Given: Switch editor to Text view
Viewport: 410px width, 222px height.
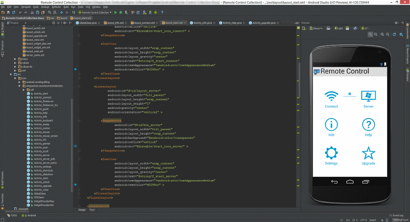Looking at the screenshot, I should [x=92, y=210].
